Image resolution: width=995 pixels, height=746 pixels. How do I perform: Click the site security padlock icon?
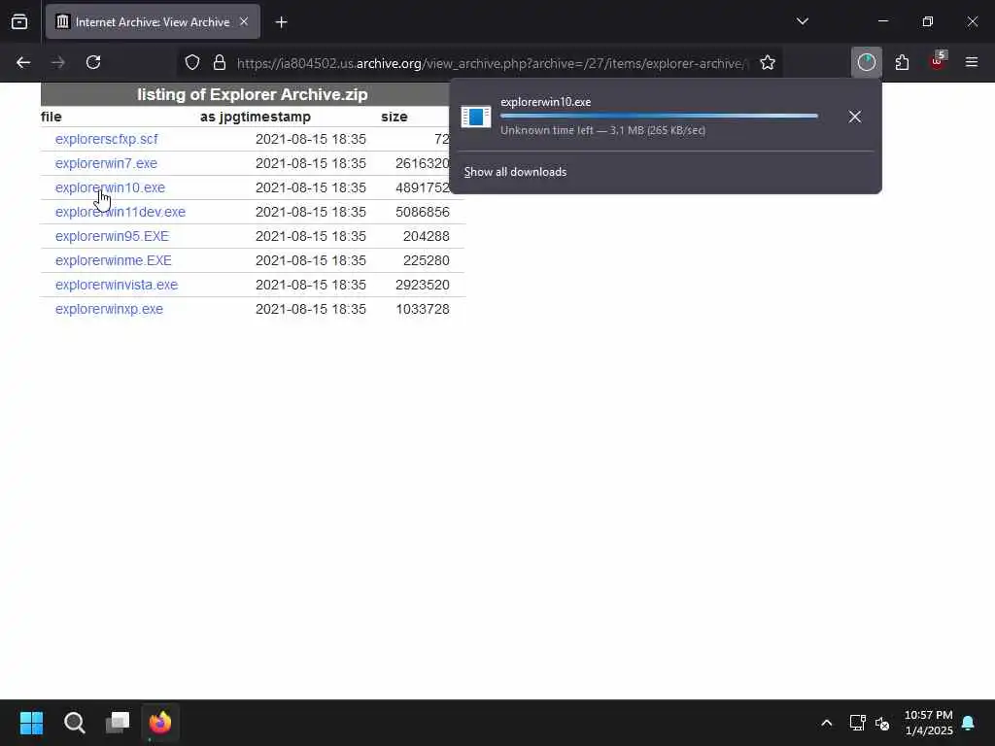click(x=220, y=62)
